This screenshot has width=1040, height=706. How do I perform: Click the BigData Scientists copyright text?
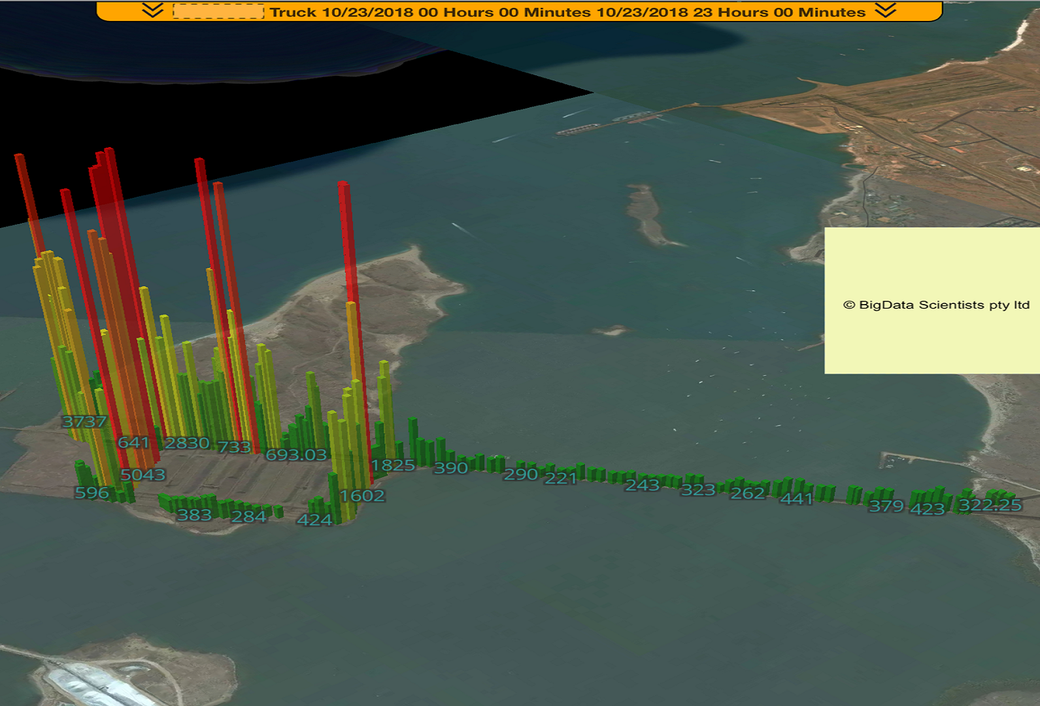pyautogui.click(x=936, y=305)
